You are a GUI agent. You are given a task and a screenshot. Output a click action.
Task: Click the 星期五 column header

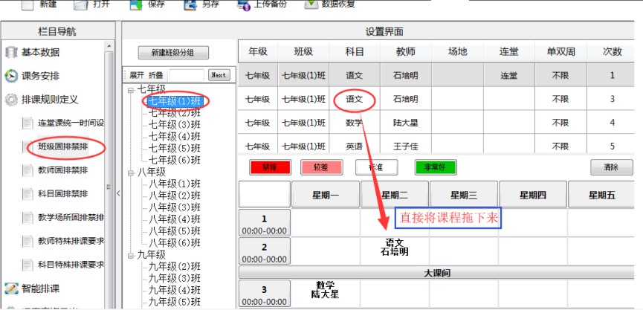point(601,195)
